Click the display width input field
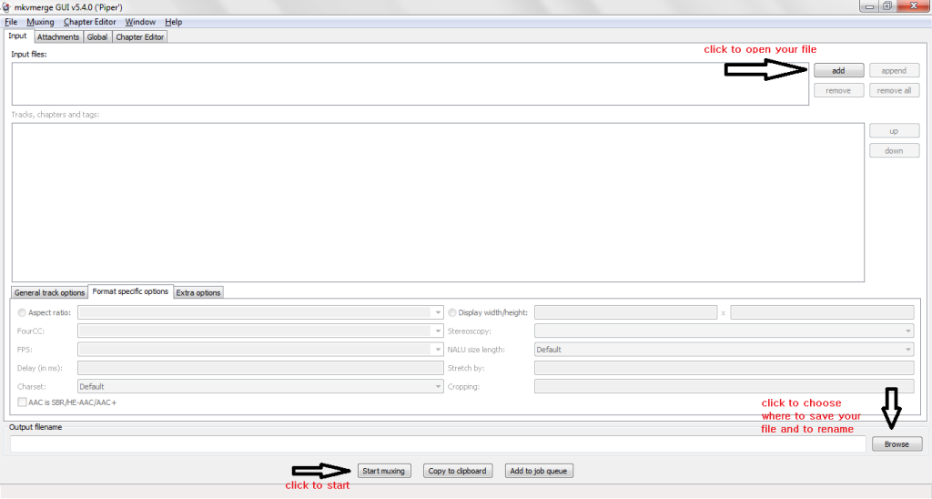932x499 pixels. [625, 312]
